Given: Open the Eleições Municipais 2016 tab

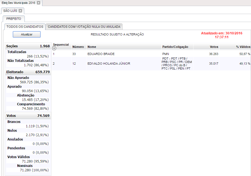Looking at the screenshot, I should [18, 3].
